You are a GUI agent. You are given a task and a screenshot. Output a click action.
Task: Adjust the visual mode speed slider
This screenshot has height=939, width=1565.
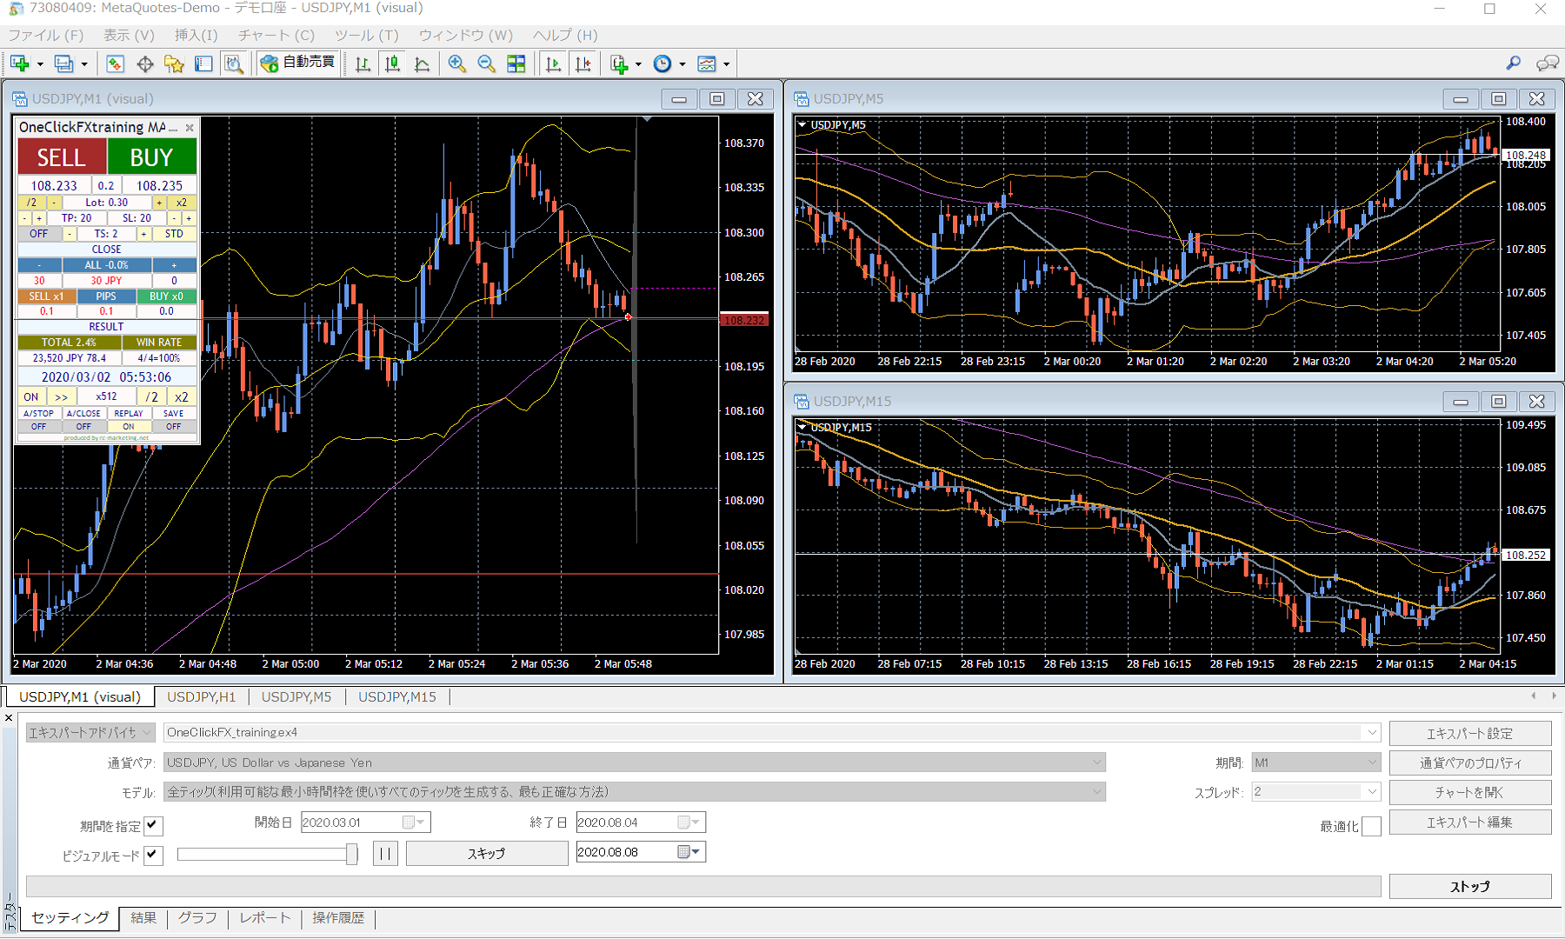pyautogui.click(x=352, y=854)
